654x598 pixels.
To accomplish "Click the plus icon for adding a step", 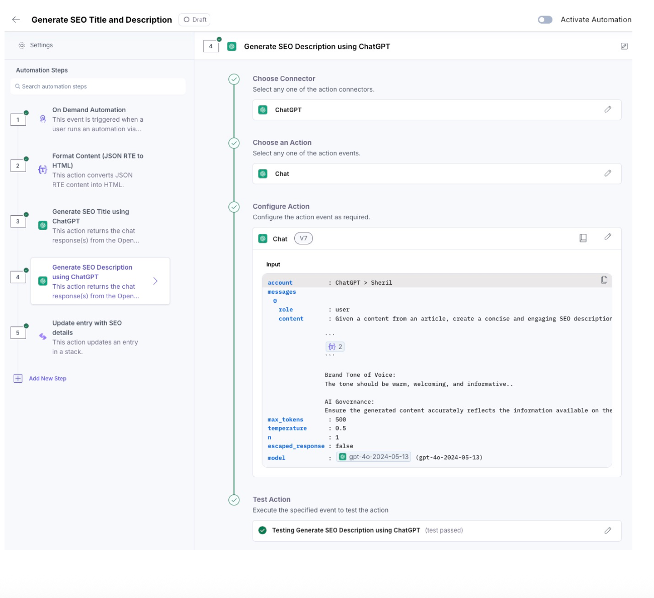I will click(x=18, y=379).
